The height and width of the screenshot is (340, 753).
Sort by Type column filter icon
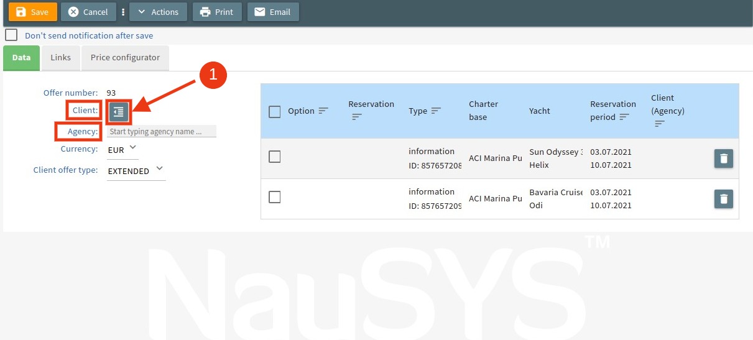click(x=436, y=111)
